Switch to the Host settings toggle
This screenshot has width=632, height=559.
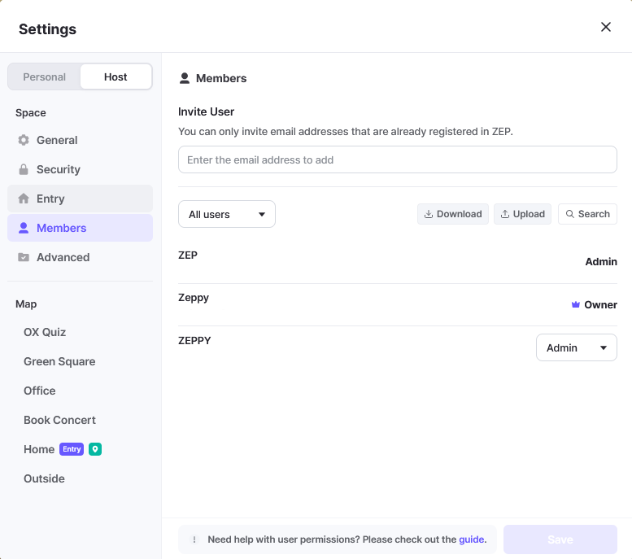tap(116, 76)
